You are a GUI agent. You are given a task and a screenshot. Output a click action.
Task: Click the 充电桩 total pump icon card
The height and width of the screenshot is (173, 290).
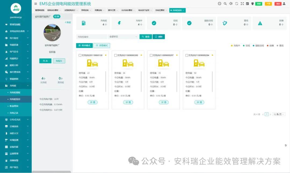[84, 23]
